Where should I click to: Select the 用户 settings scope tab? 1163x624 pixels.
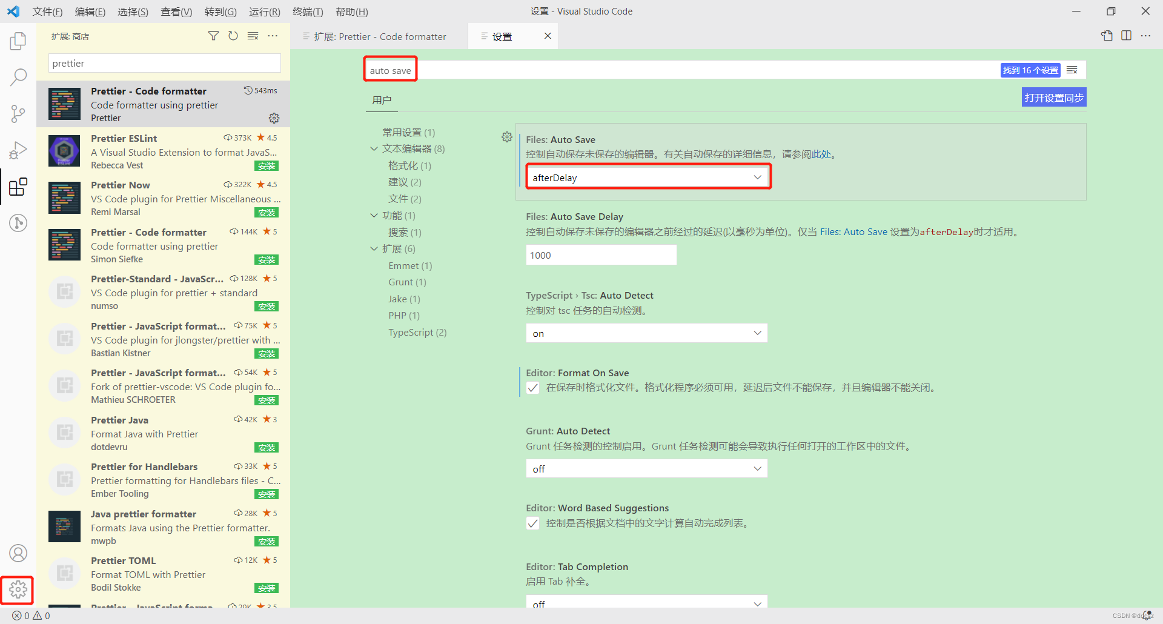[382, 100]
